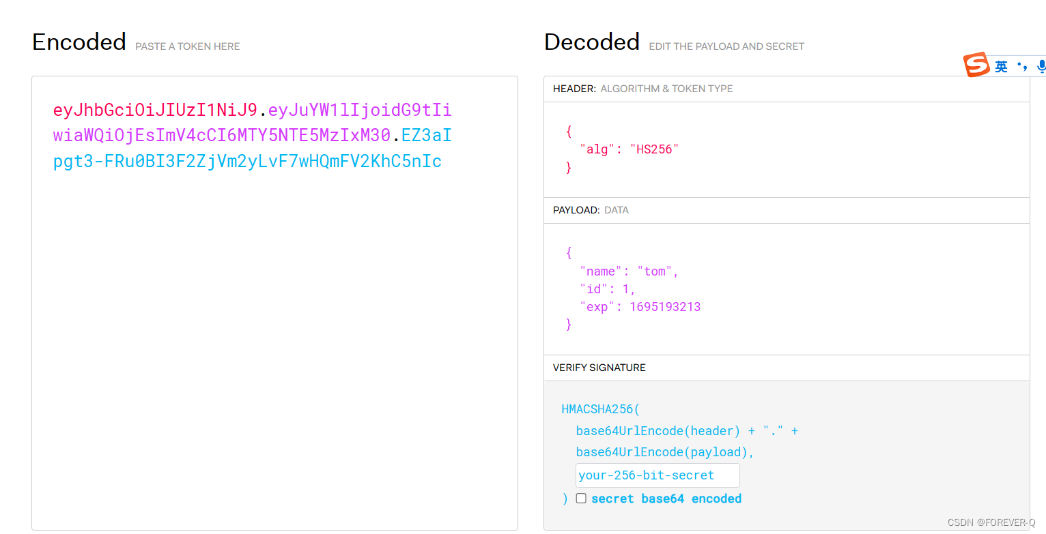Click the your-256-bit-secret input field
This screenshot has width=1046, height=534.
coord(655,475)
